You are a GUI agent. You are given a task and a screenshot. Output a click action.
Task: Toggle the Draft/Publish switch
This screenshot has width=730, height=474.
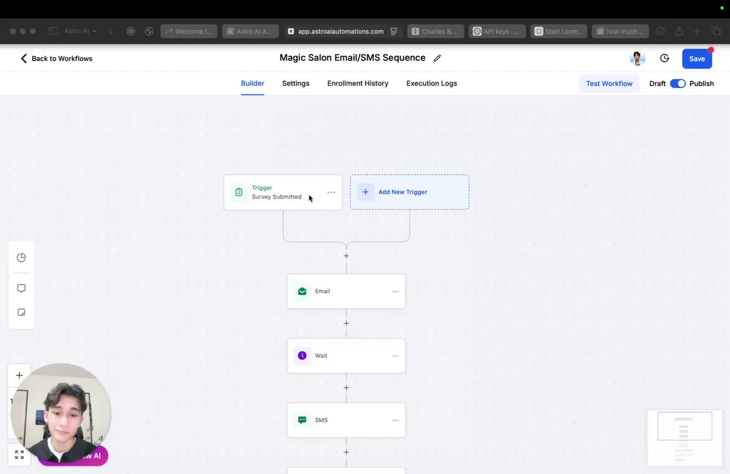pyautogui.click(x=678, y=83)
